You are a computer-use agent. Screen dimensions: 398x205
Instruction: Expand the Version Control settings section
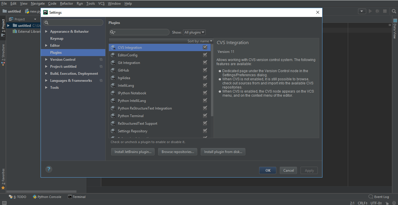pyautogui.click(x=46, y=59)
